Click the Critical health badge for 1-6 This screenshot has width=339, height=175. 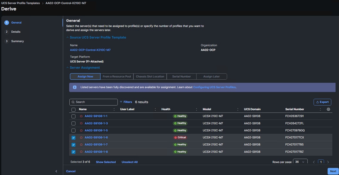pyautogui.click(x=180, y=138)
